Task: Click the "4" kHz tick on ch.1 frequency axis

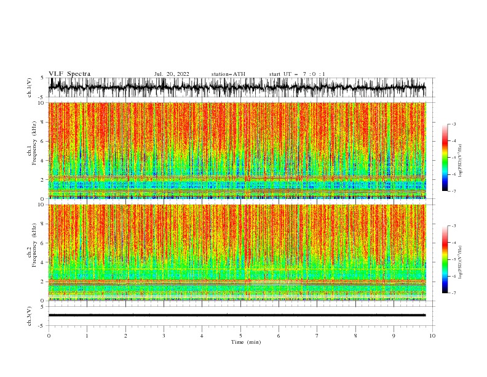Action: point(42,161)
